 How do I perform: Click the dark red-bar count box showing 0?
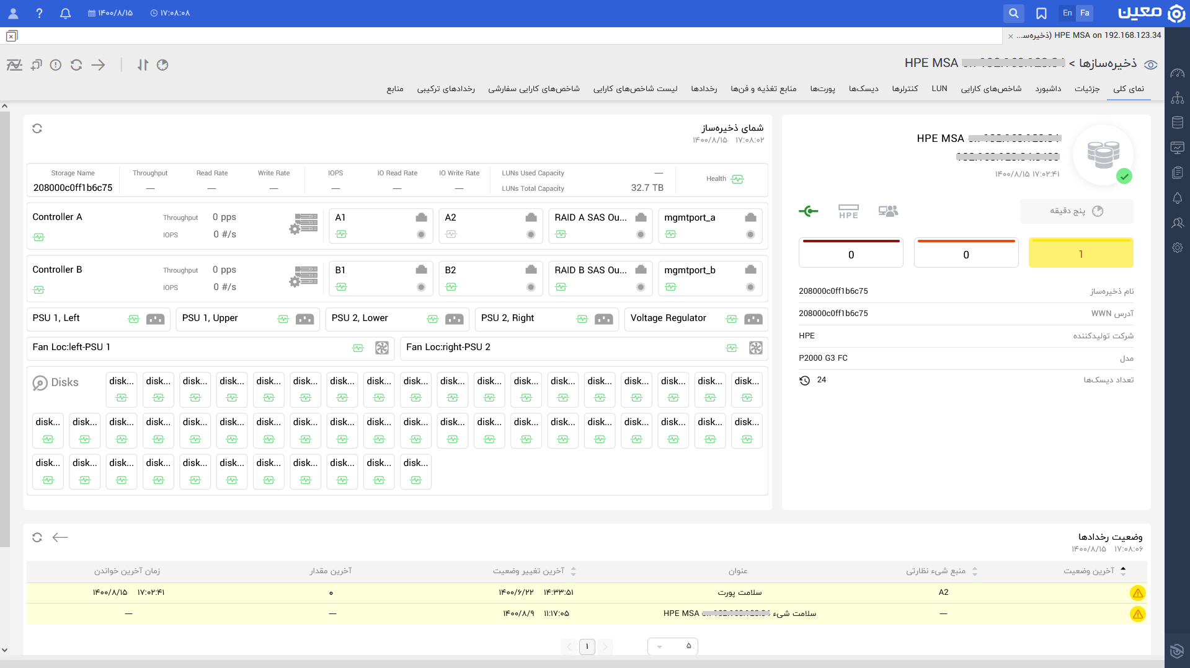tap(851, 253)
